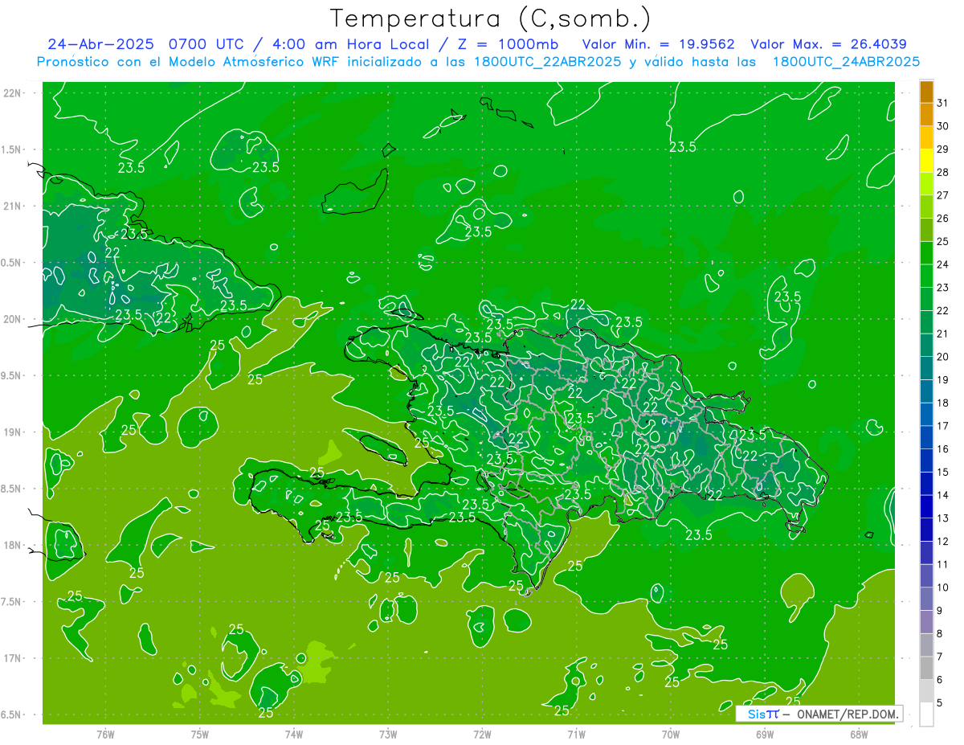
Task: Click the 6.5N latitude axis label
Action: (11, 714)
